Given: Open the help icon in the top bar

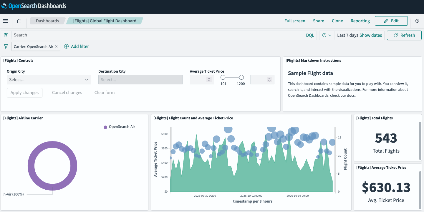Looking at the screenshot, I should [417, 21].
